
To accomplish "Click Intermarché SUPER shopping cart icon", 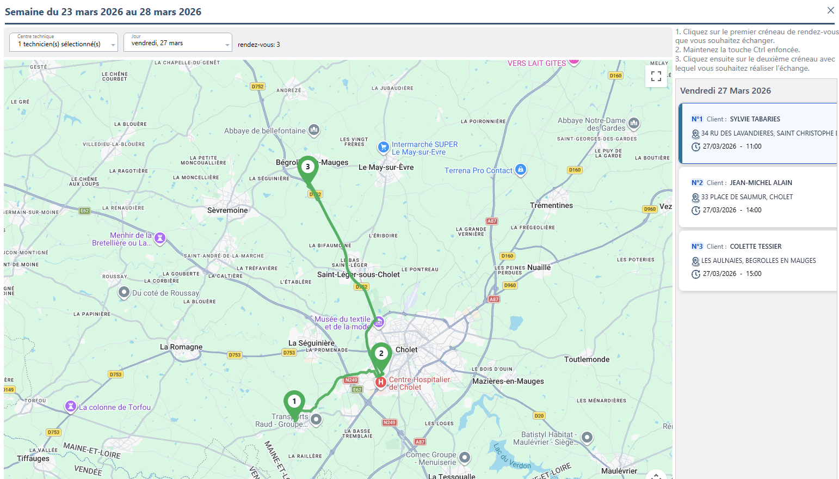I will click(x=384, y=147).
